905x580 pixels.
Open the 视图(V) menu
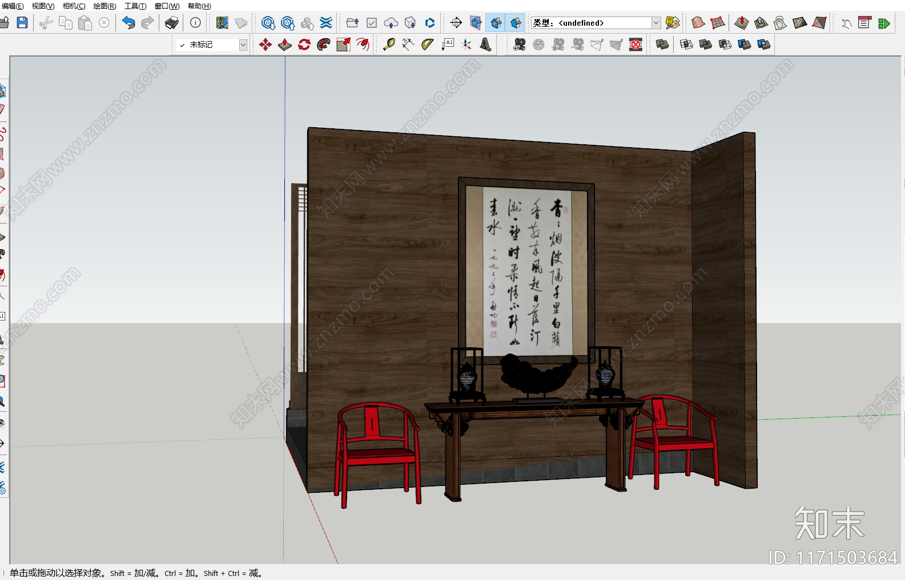[43, 6]
